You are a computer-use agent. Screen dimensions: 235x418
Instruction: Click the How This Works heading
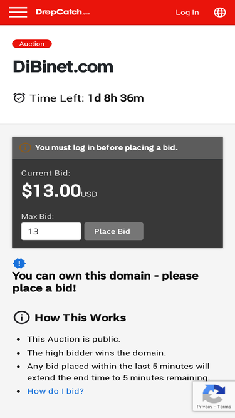80,318
